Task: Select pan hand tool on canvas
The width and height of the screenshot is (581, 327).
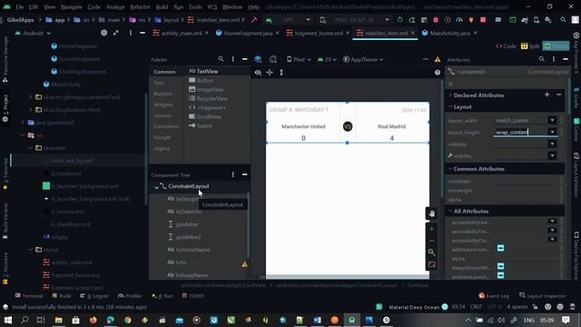Action: click(x=432, y=213)
